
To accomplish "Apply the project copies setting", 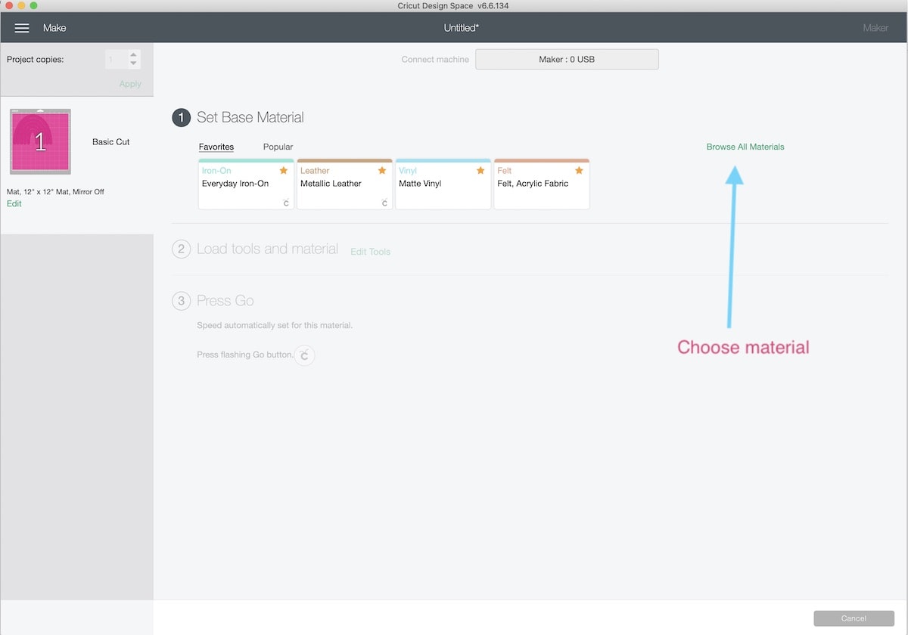I will tap(130, 84).
